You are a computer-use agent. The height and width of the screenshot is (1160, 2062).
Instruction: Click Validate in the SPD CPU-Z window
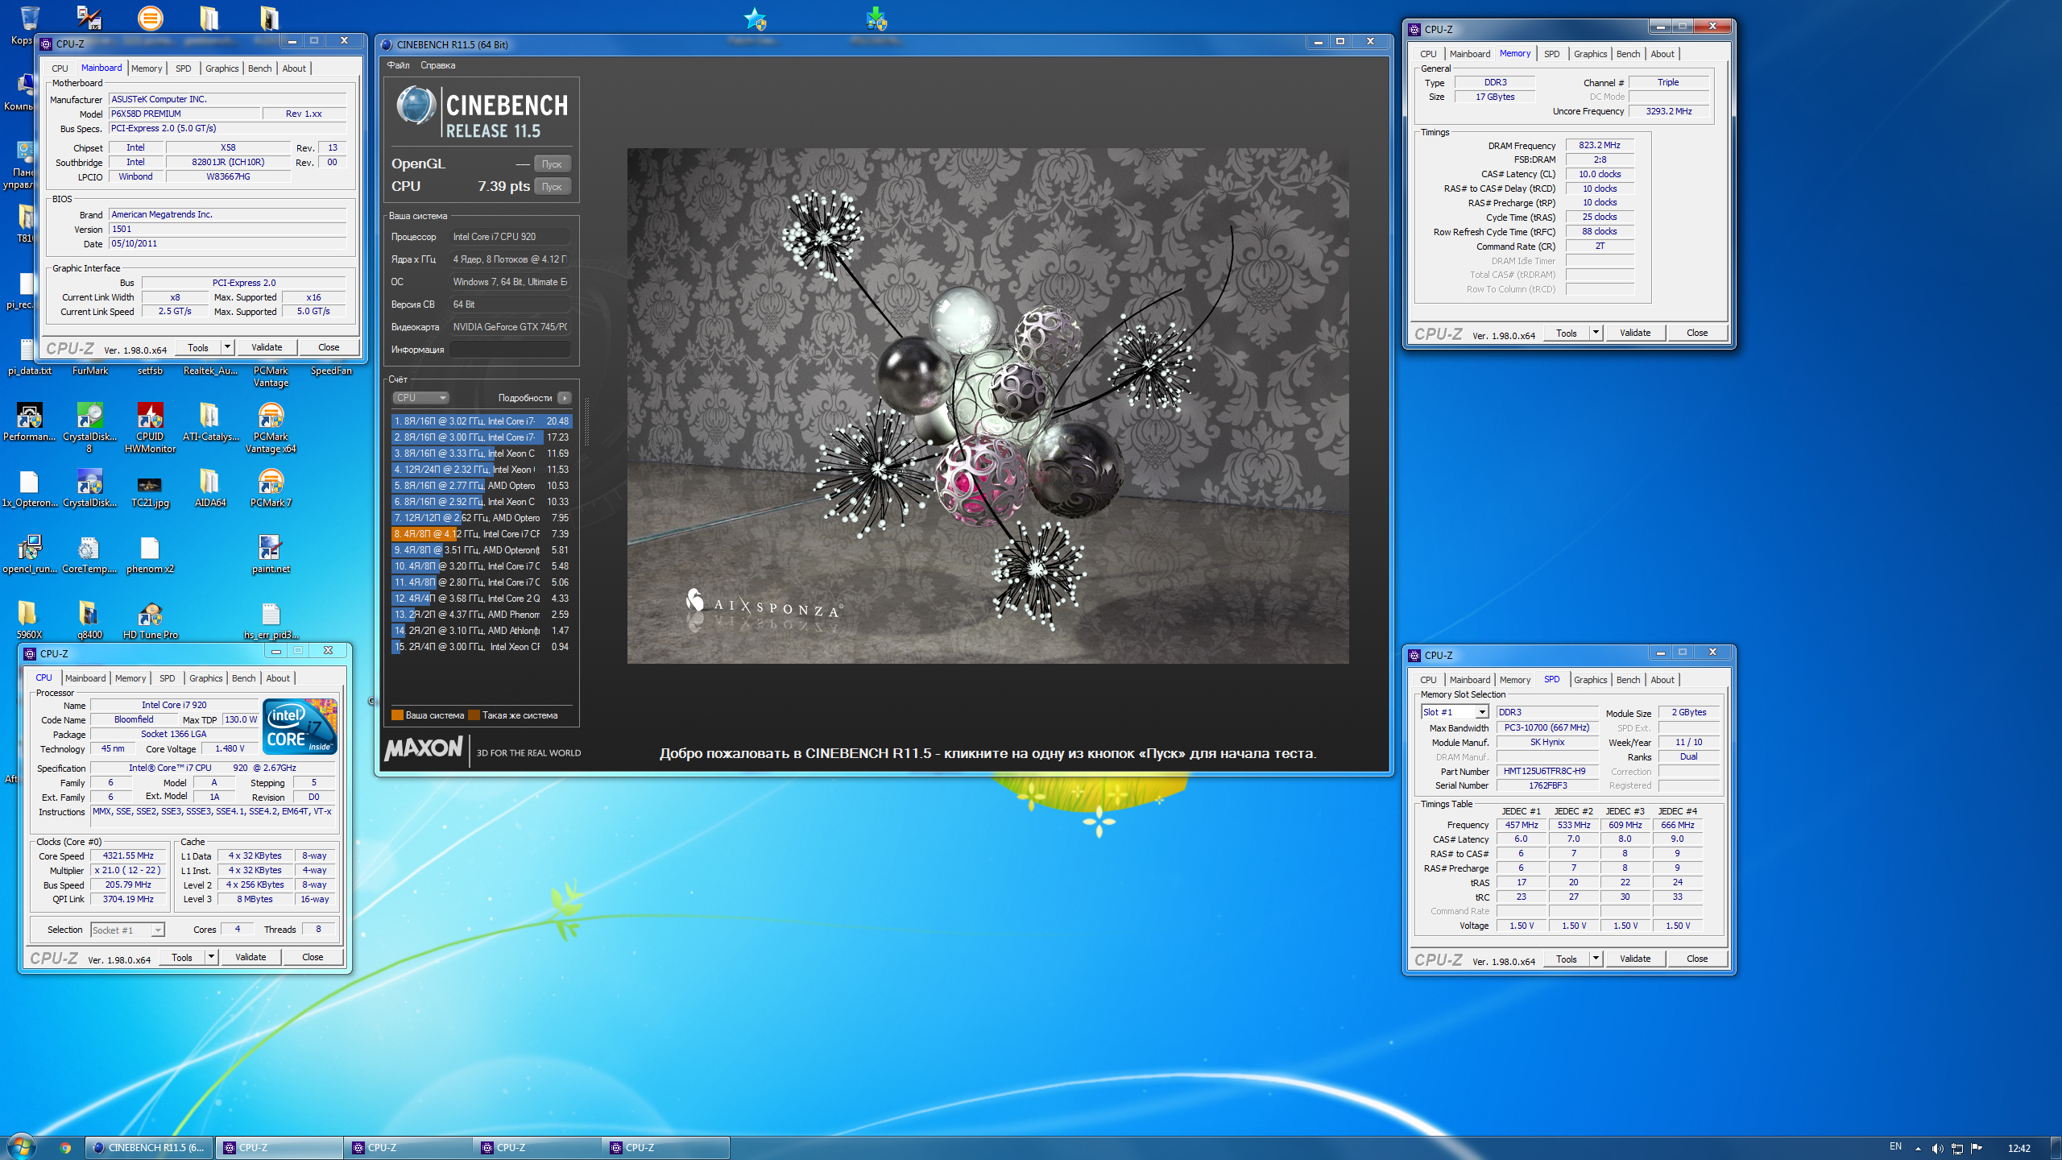click(1635, 959)
